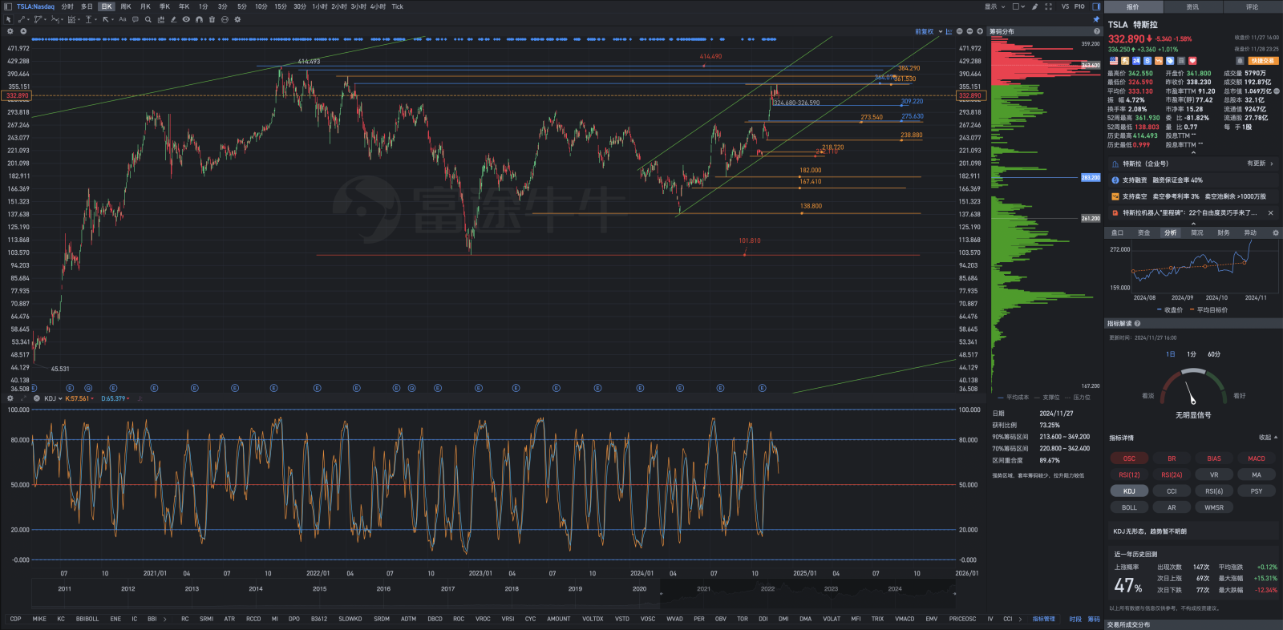
Task: Open KDJ panel settings gear icon
Action: (x=10, y=398)
